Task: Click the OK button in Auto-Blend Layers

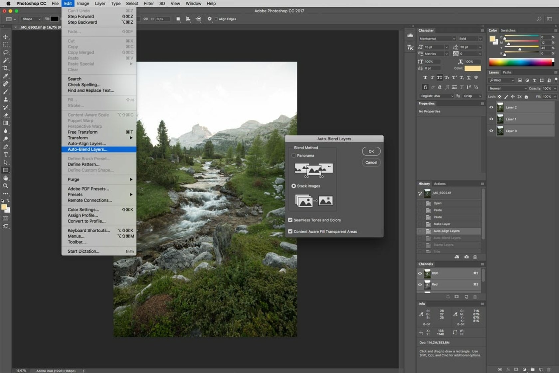Action: click(x=371, y=151)
